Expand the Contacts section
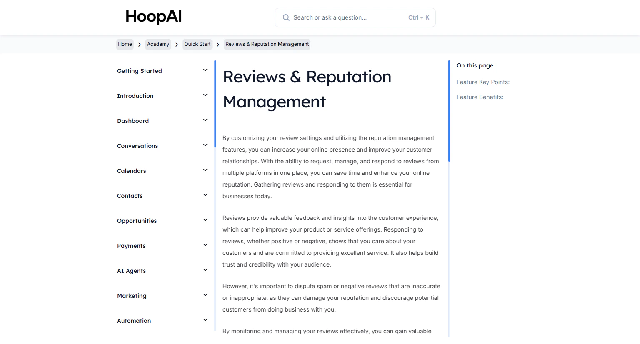Image resolution: width=640 pixels, height=344 pixels. point(205,195)
